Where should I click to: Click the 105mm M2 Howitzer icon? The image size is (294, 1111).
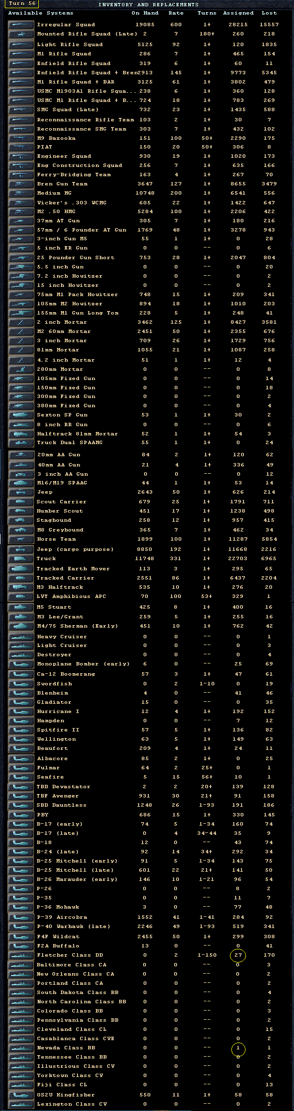pyautogui.click(x=21, y=304)
